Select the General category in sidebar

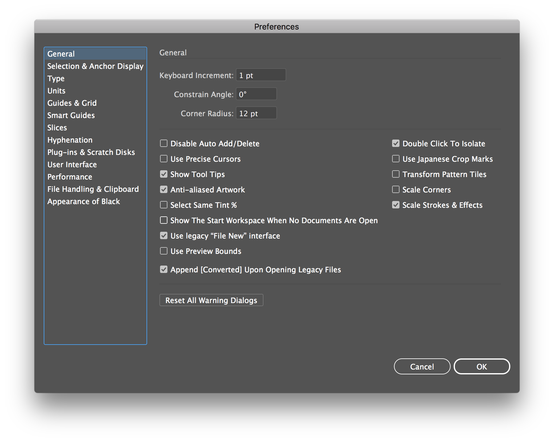click(95, 54)
